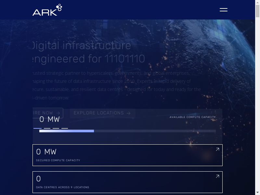The width and height of the screenshot is (260, 195).
Task: Select the second slide indicator dash
Action: 47,128
